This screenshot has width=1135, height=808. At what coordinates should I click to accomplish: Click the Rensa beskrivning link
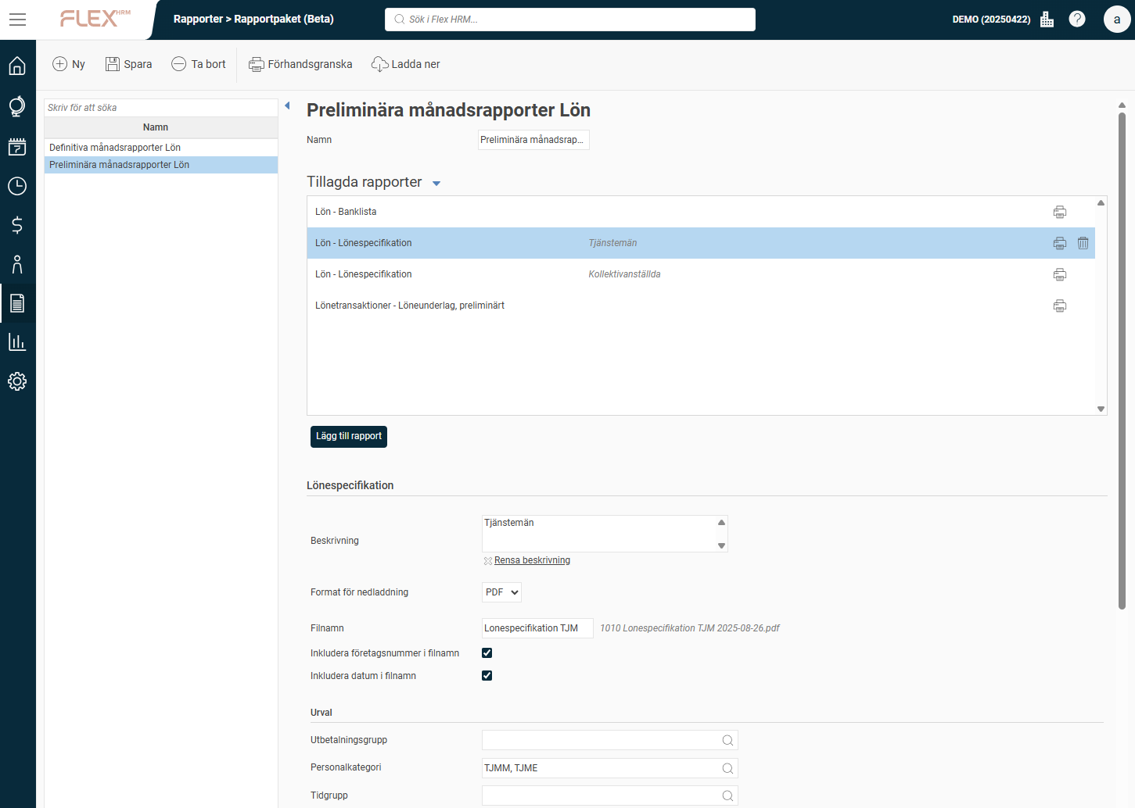pyautogui.click(x=532, y=560)
